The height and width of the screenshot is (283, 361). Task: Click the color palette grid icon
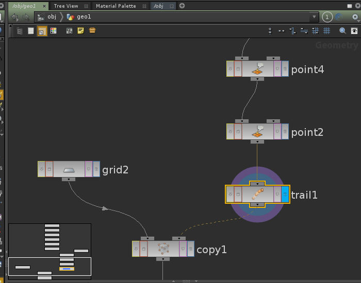click(x=54, y=31)
